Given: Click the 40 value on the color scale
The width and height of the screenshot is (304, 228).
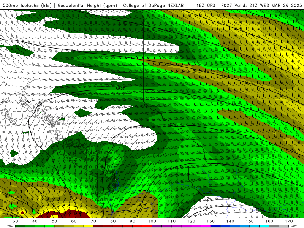Looking at the screenshot, I should [x=35, y=221].
